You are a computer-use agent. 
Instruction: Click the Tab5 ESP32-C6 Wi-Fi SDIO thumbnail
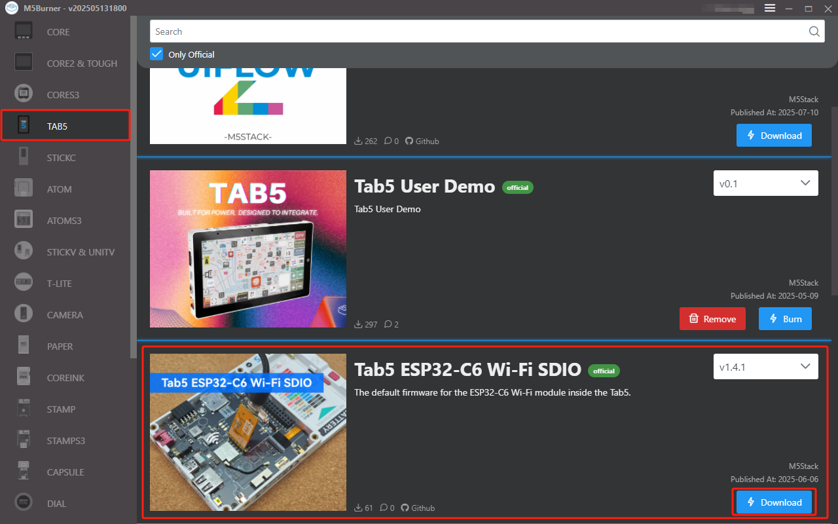coord(248,432)
